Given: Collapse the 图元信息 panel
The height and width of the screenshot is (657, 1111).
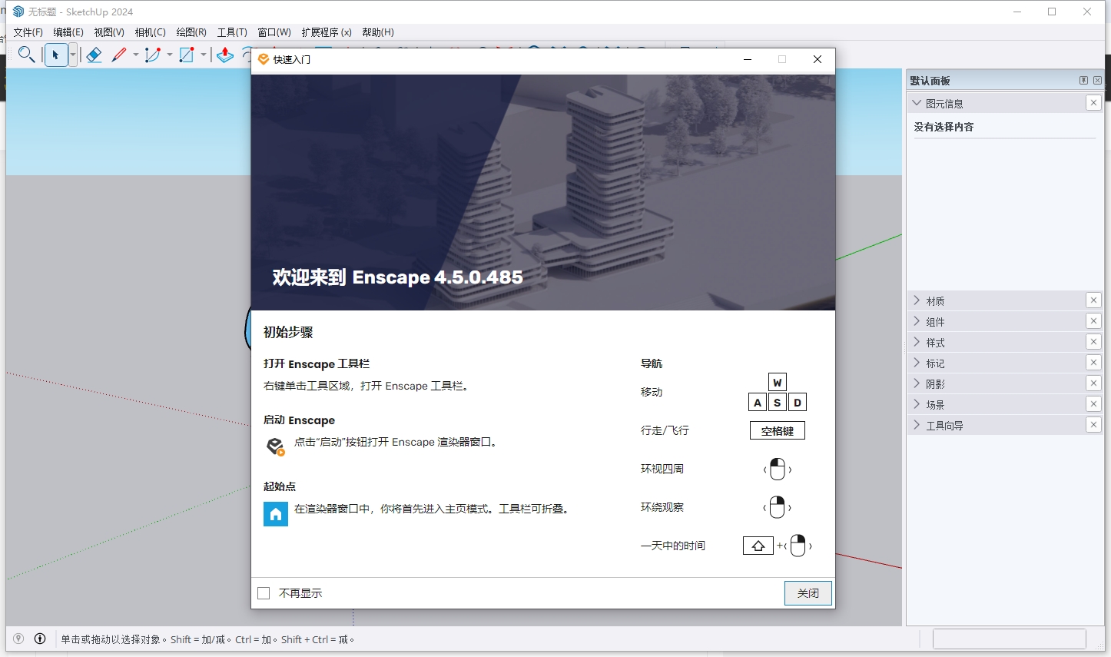Looking at the screenshot, I should (917, 102).
